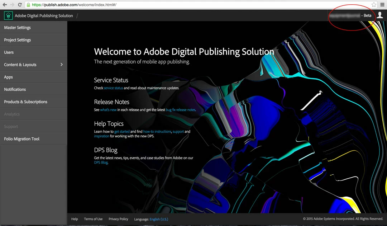Click the Adobe Digital Publishing Solution title
The width and height of the screenshot is (387, 226).
click(x=44, y=15)
